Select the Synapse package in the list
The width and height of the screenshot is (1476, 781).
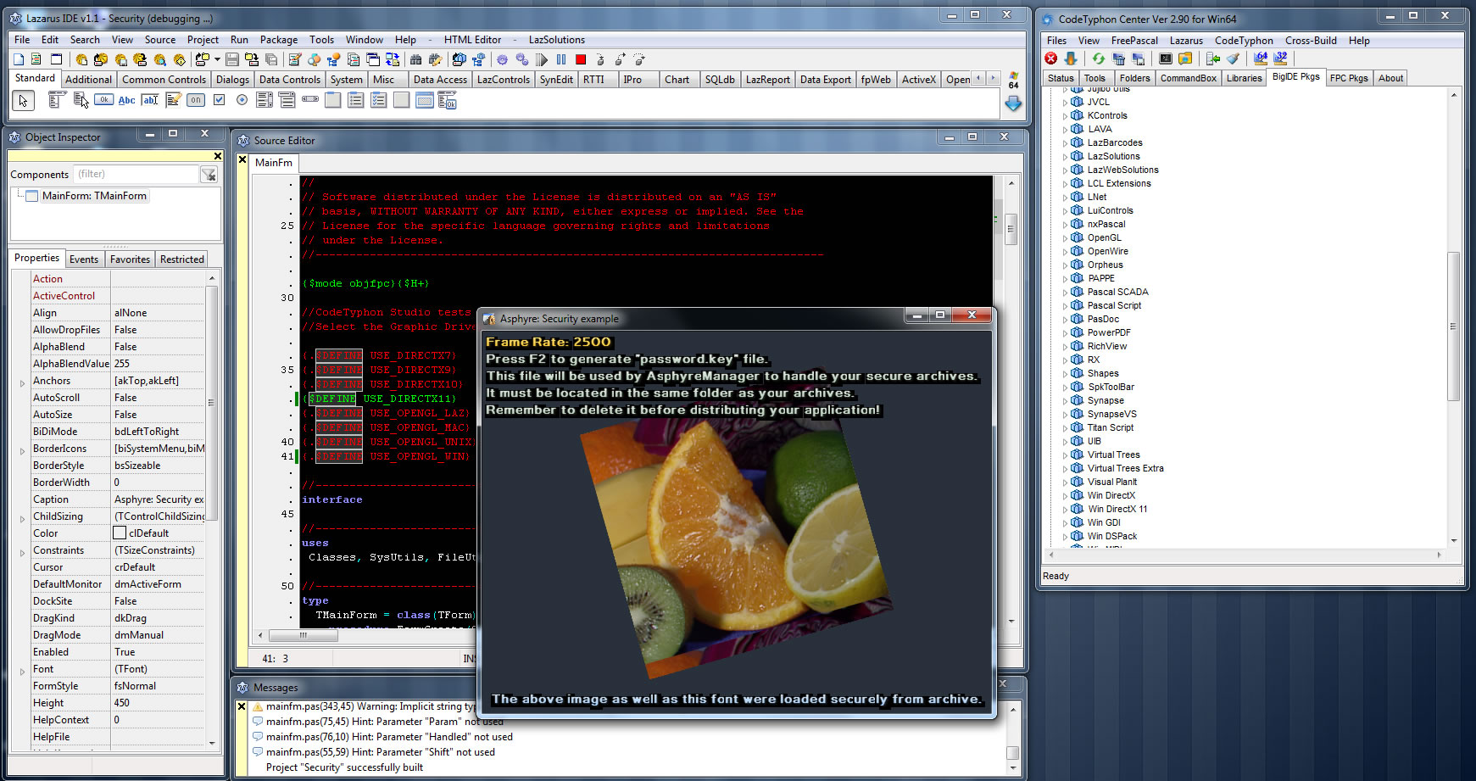point(1106,400)
